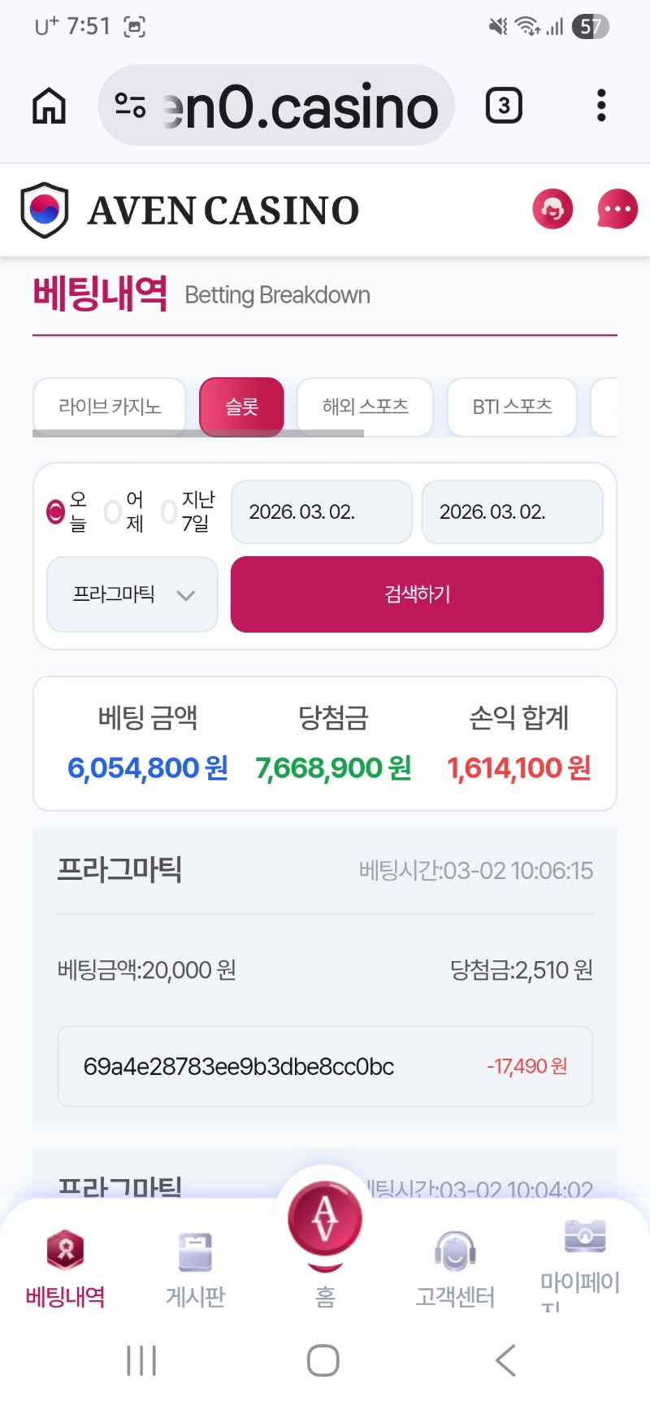The image size is (650, 1410).
Task: Open the browser three-dot menu
Action: pyautogui.click(x=601, y=106)
